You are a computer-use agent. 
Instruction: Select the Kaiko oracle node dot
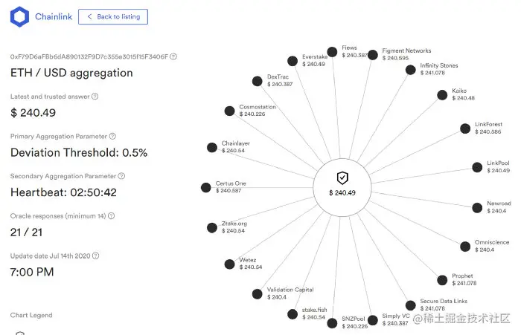(442, 95)
